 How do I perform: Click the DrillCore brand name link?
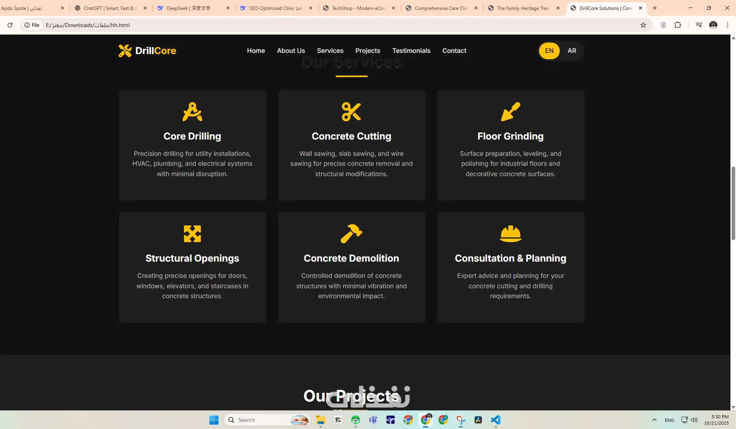point(156,51)
